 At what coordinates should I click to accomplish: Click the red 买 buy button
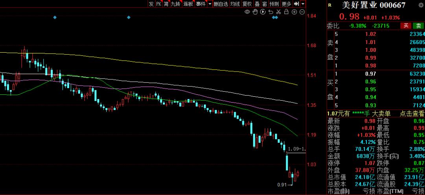(406, 26)
